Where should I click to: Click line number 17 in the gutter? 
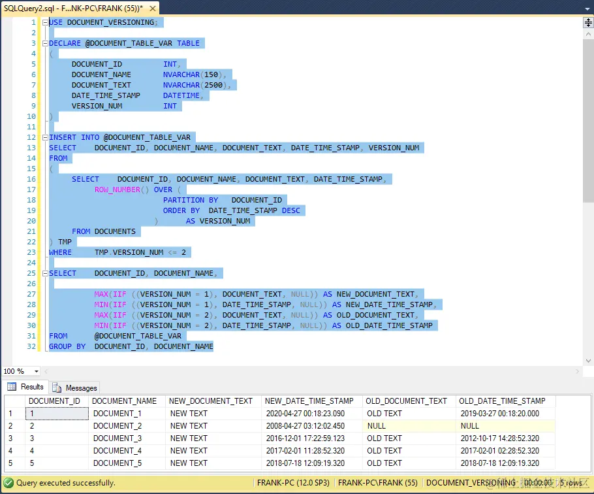tap(31, 189)
